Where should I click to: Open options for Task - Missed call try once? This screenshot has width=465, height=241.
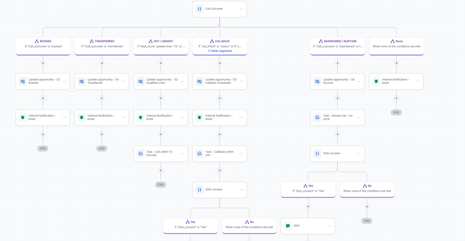359,117
